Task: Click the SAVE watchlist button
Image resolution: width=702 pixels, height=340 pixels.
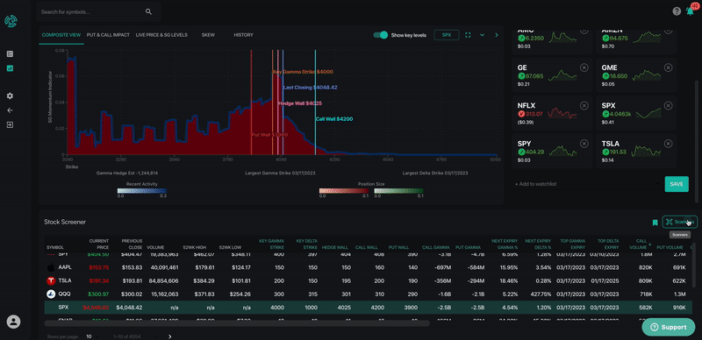Action: click(677, 184)
